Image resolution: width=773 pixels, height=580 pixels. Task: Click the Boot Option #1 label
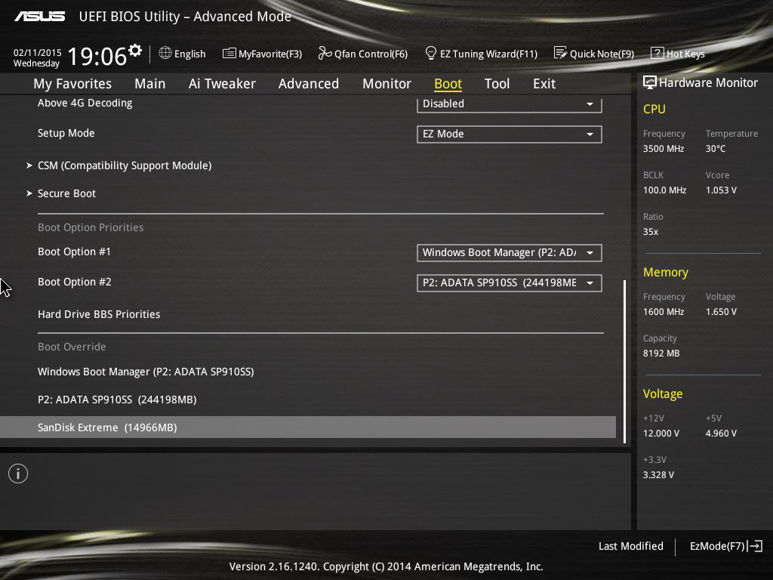(x=75, y=251)
